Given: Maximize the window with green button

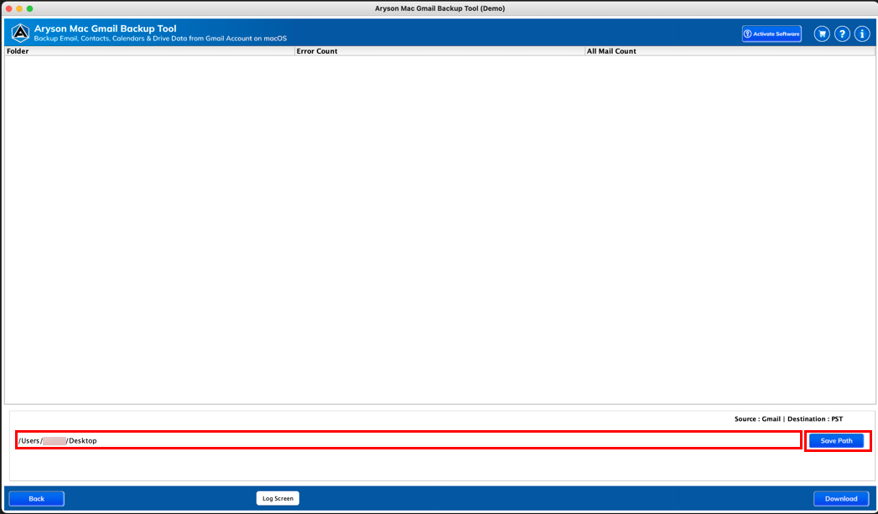Looking at the screenshot, I should click(29, 8).
